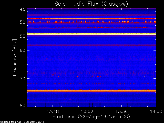Click the bright yellow band near 54 MHz
164x123 pixels.
tap(91, 34)
